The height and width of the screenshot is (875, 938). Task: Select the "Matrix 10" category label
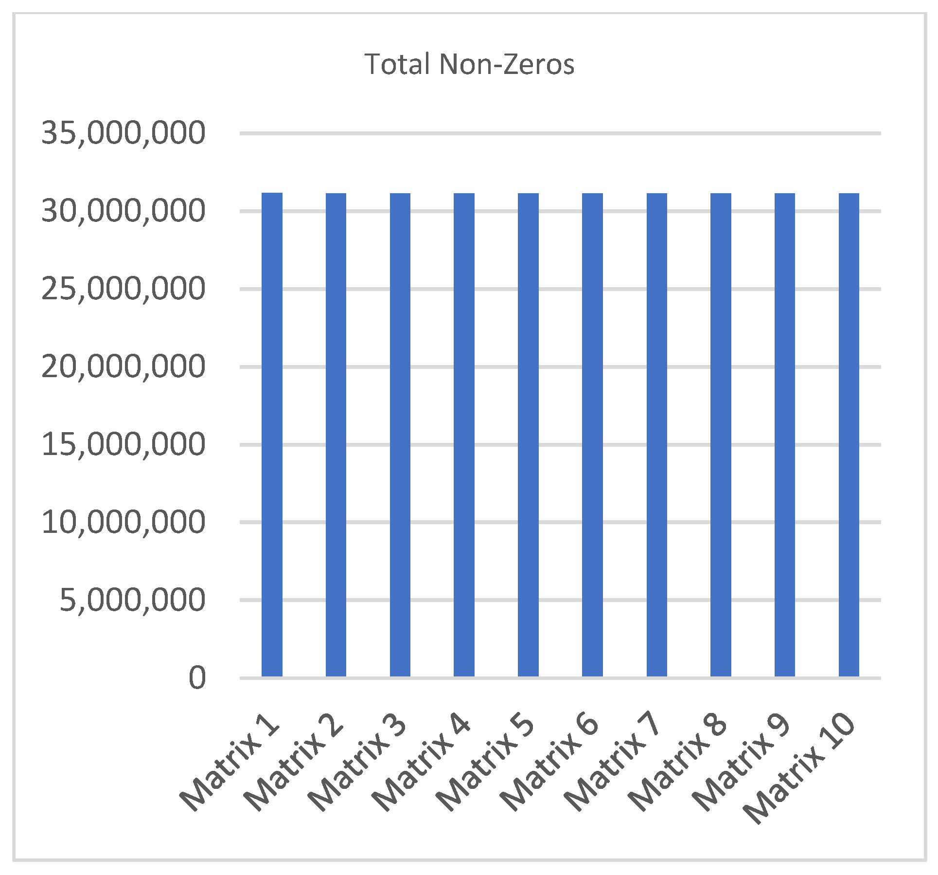(x=799, y=769)
